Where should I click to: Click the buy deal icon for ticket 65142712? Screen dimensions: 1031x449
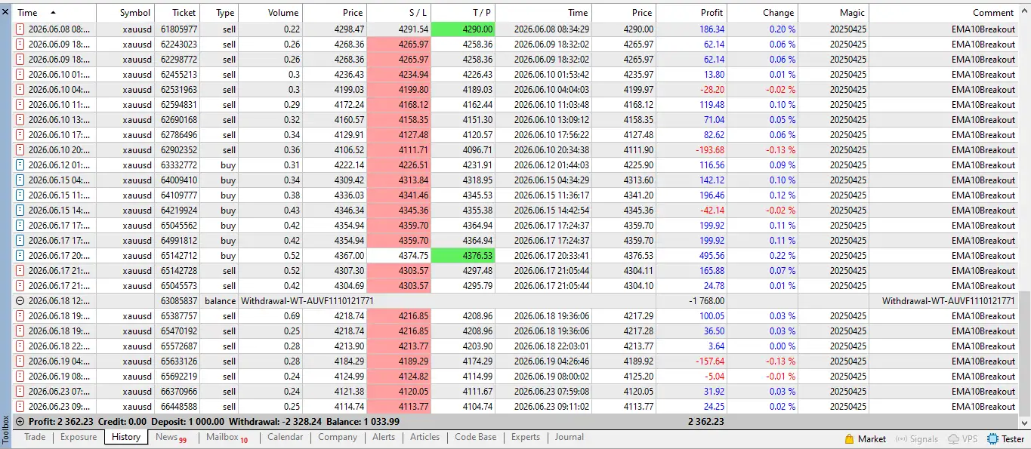coord(20,256)
